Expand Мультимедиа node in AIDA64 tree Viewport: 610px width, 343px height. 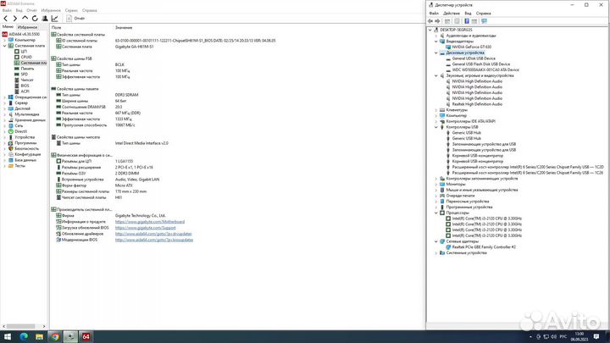[5, 114]
